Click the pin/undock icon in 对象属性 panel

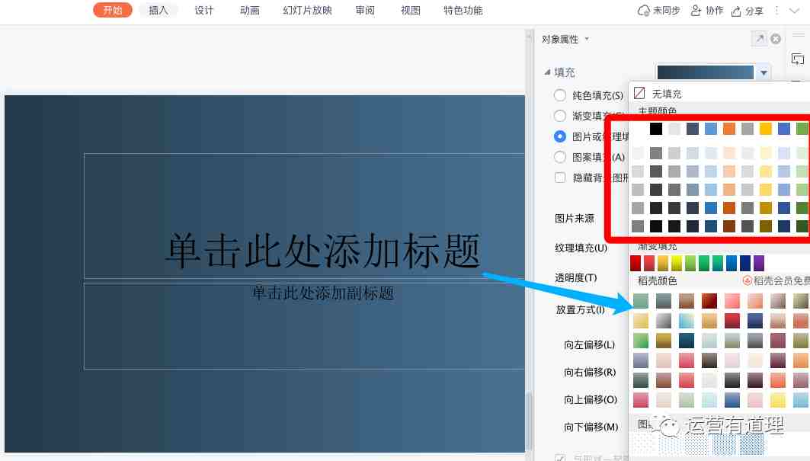coord(760,39)
